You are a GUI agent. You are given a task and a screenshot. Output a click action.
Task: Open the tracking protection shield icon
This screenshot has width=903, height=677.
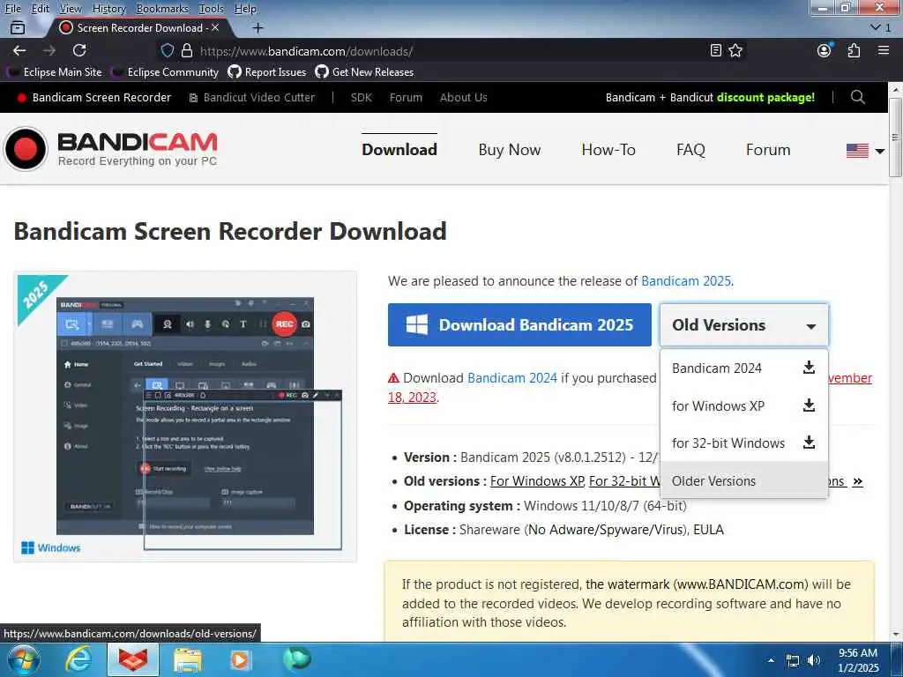[167, 50]
